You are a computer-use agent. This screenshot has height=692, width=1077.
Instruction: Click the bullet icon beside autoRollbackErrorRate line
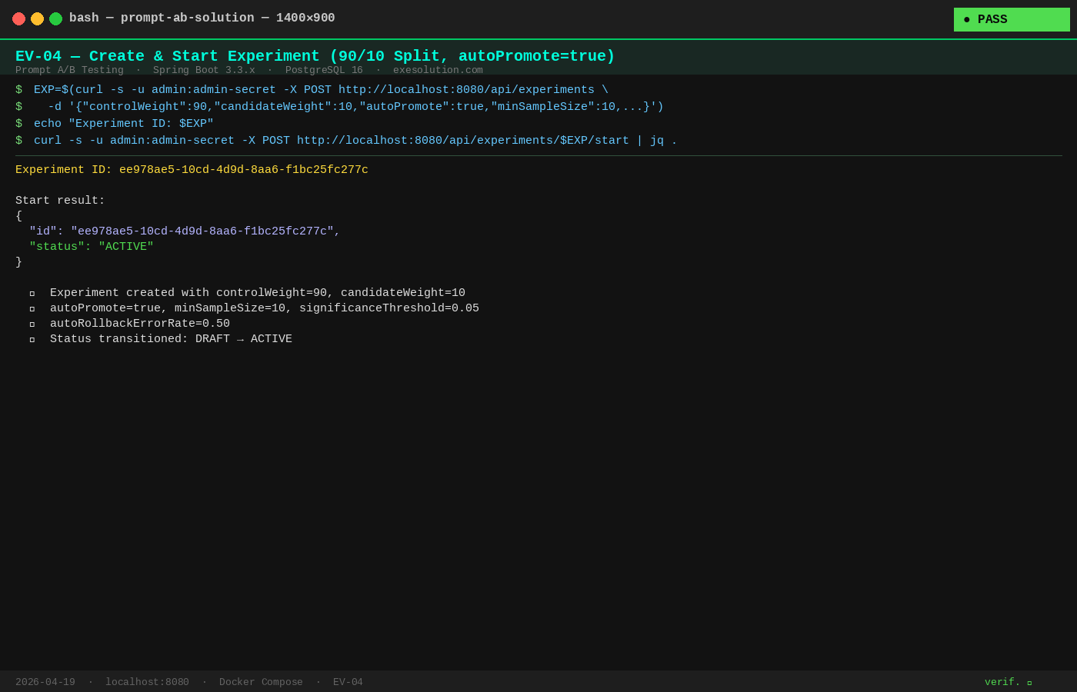point(32,324)
